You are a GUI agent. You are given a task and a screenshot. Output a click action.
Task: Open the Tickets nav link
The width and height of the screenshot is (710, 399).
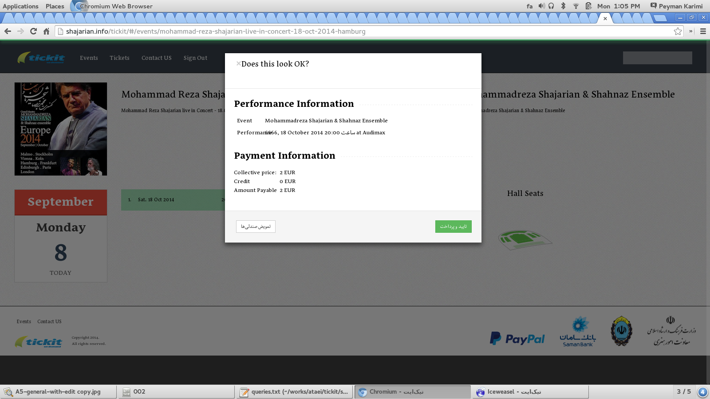coord(119,58)
